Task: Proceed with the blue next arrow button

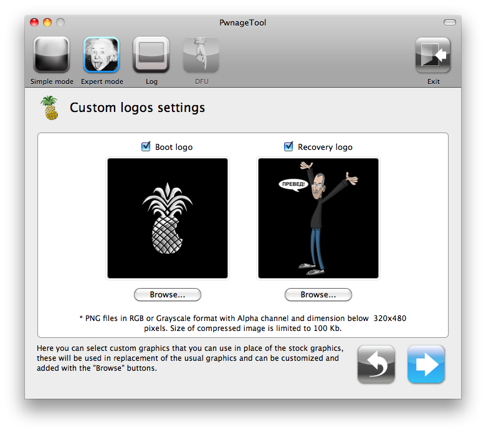Action: [x=426, y=365]
